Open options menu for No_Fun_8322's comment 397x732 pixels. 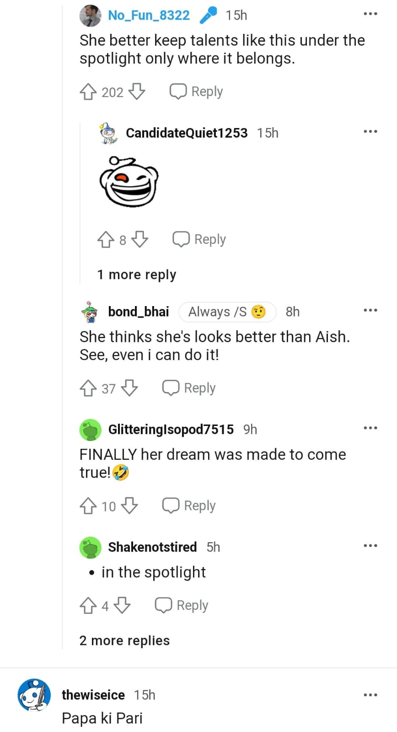tap(370, 14)
